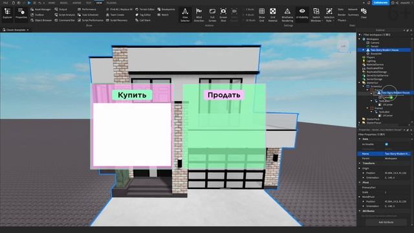
Task: Click the Filter Properties search field
Action: (x=384, y=135)
